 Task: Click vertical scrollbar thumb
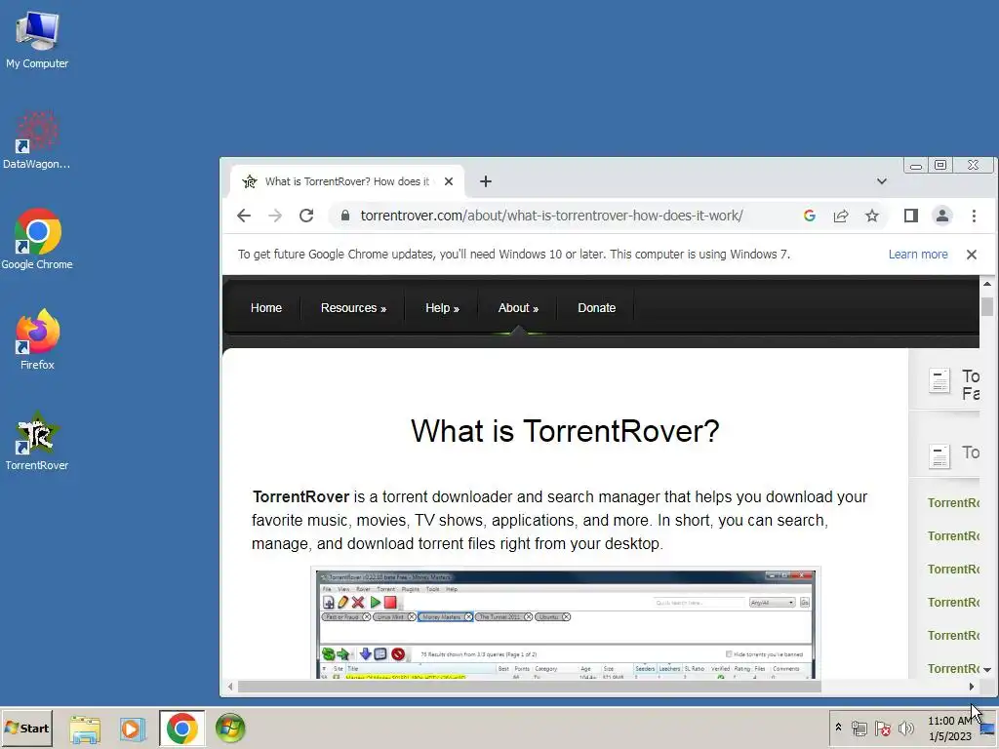tap(987, 306)
